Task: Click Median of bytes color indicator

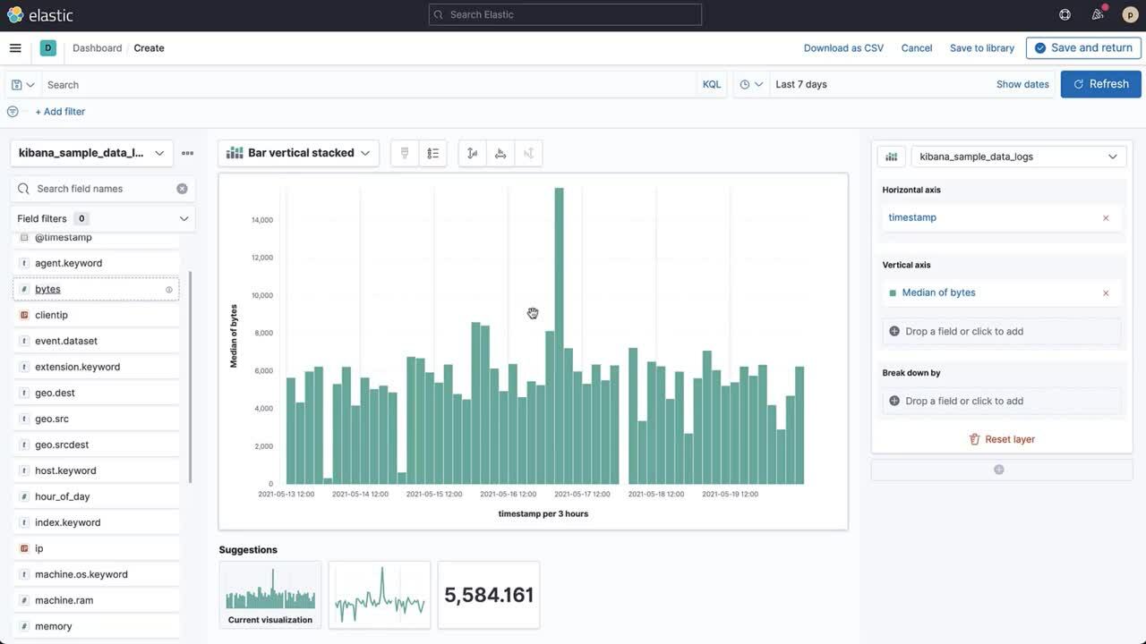Action: 893,293
